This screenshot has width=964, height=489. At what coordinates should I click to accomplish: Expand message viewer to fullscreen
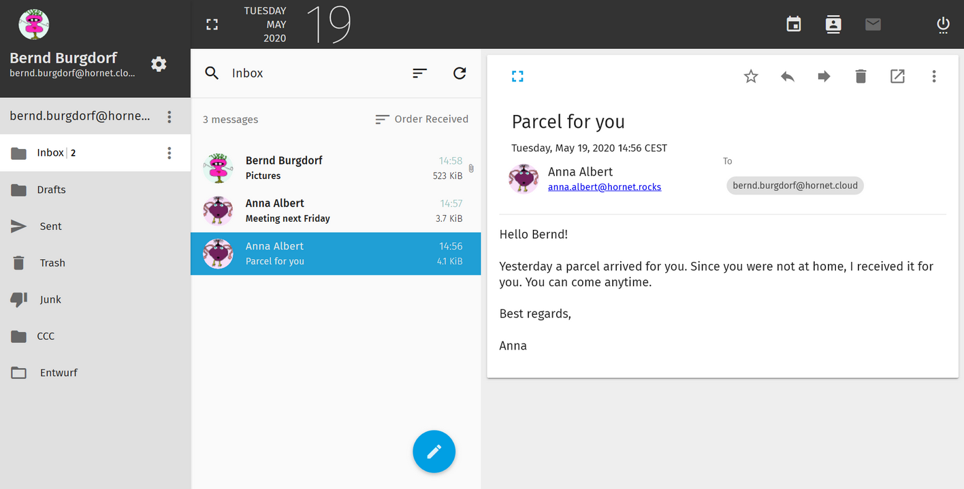pos(517,76)
